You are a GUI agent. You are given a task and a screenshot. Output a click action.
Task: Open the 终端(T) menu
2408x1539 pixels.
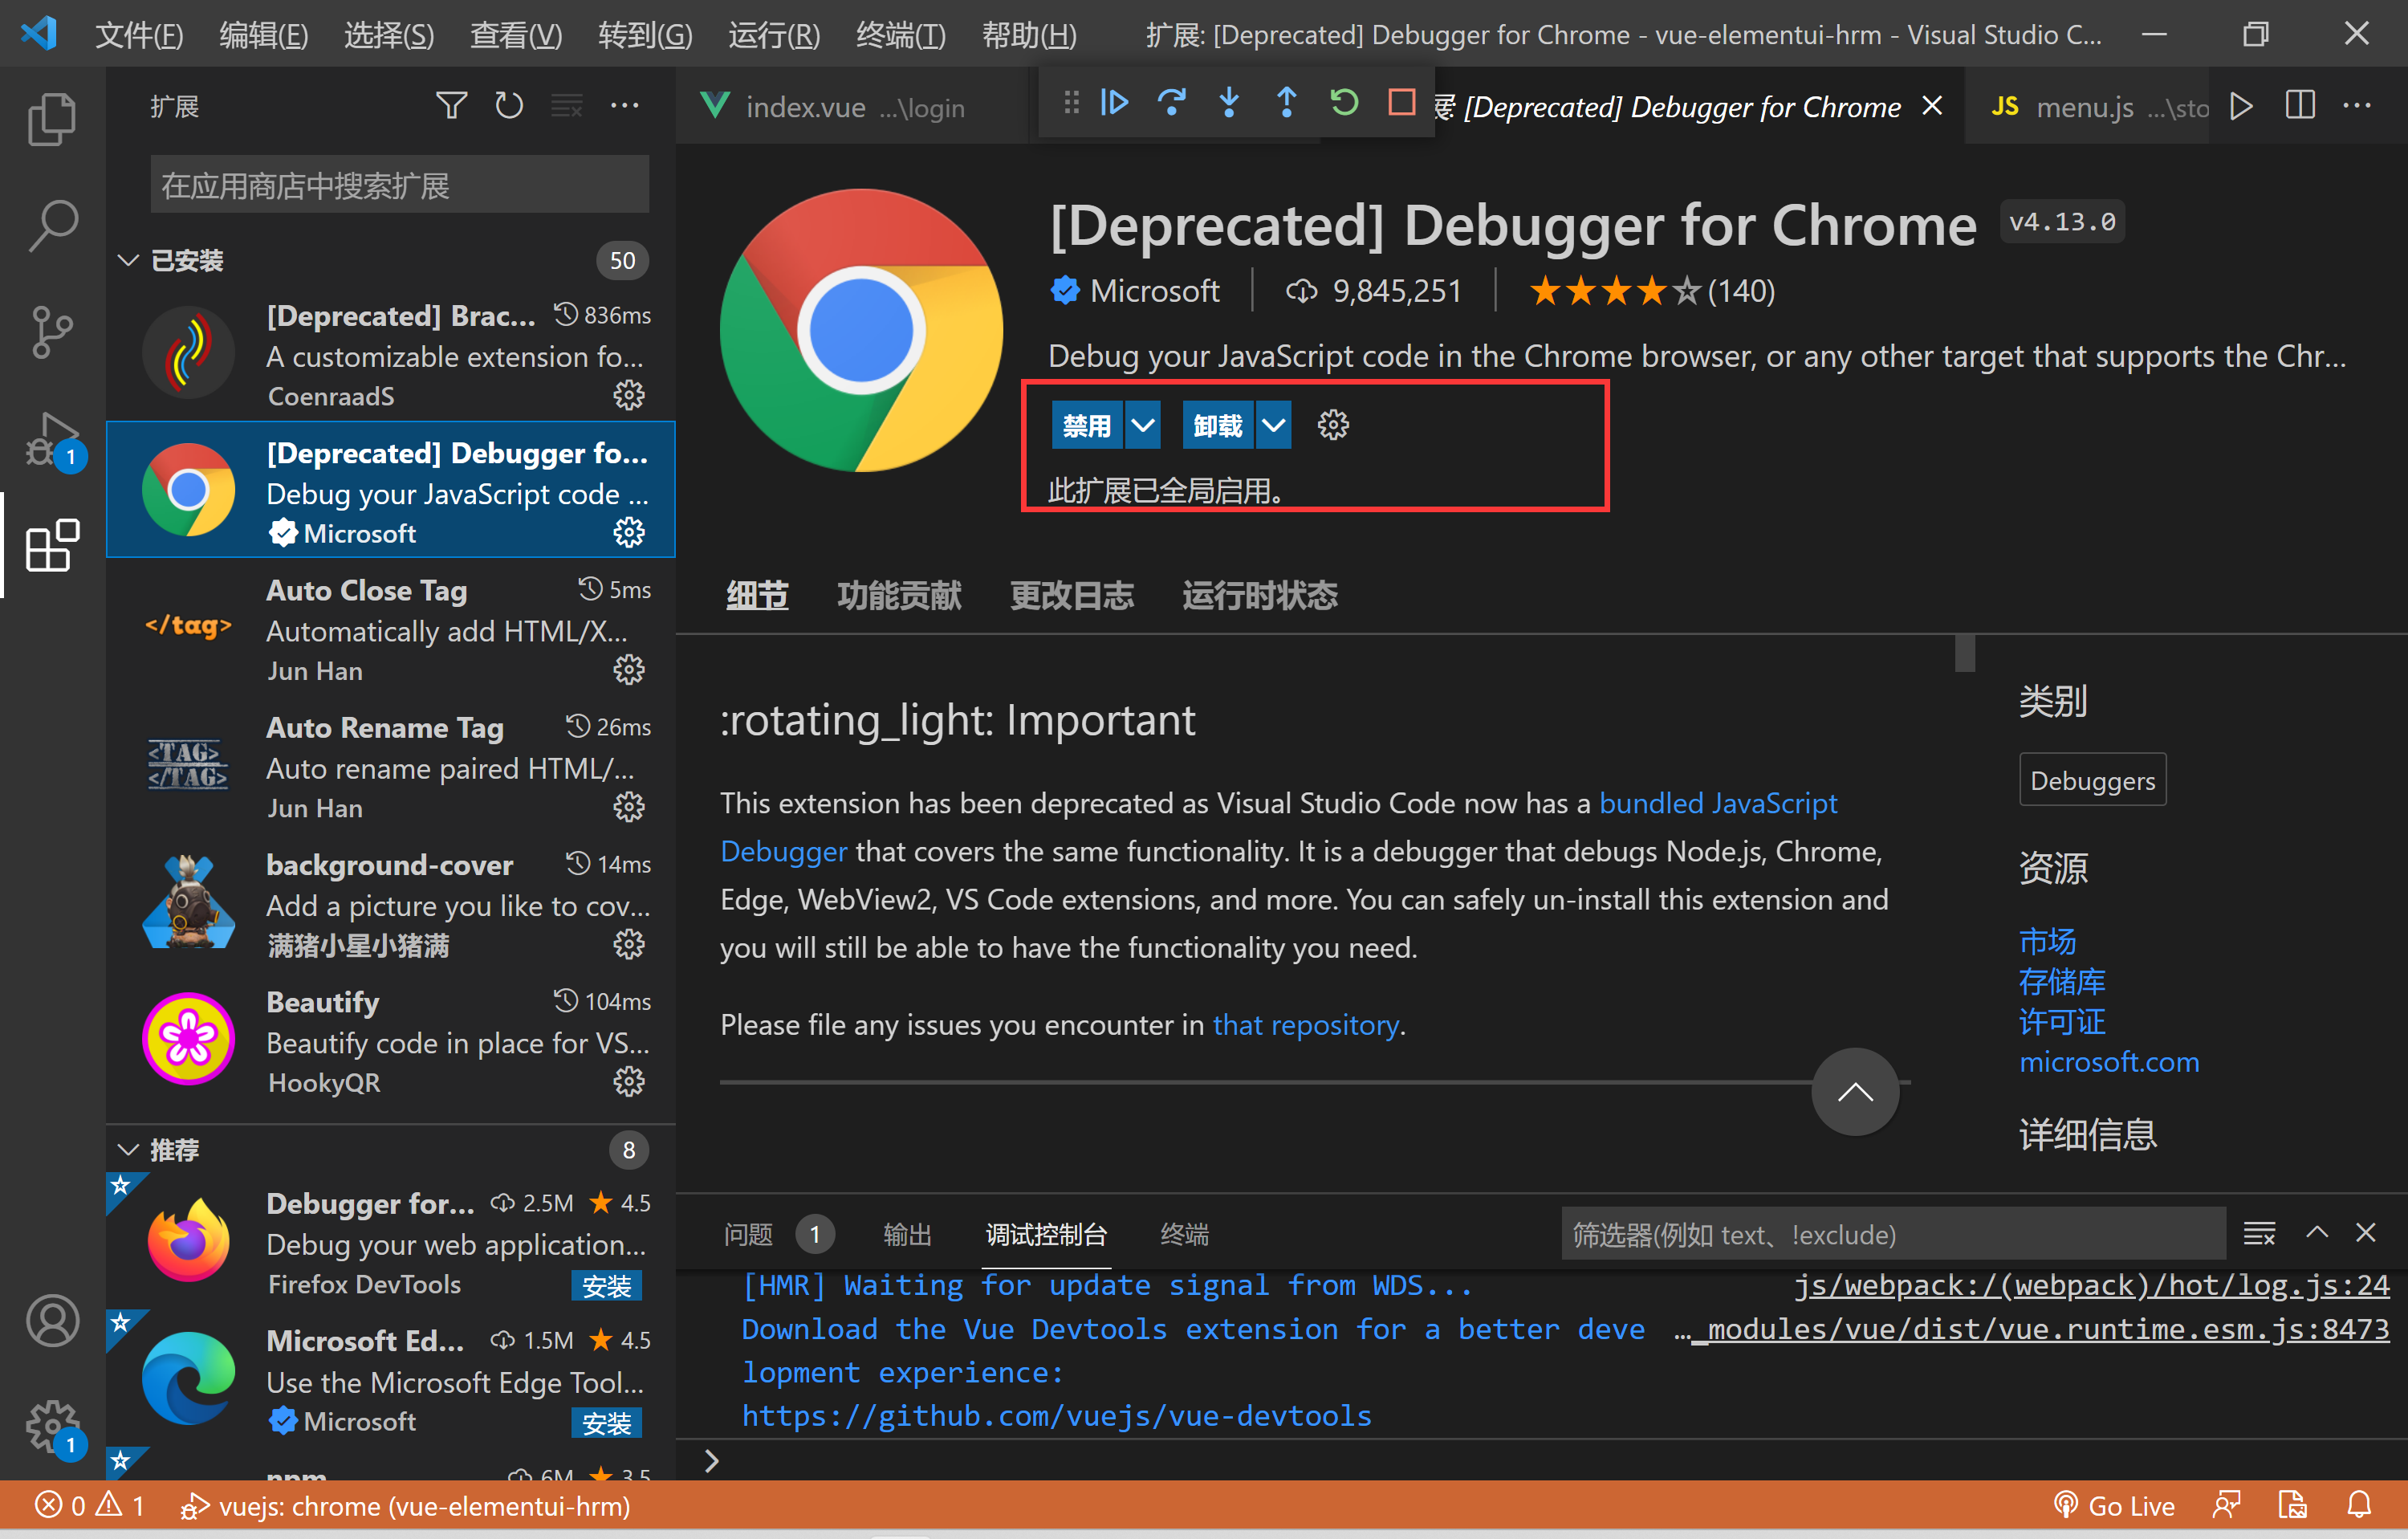[x=901, y=35]
